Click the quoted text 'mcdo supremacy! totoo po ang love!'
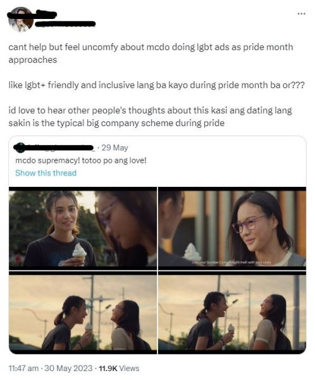Image resolution: width=315 pixels, height=380 pixels. (x=81, y=160)
